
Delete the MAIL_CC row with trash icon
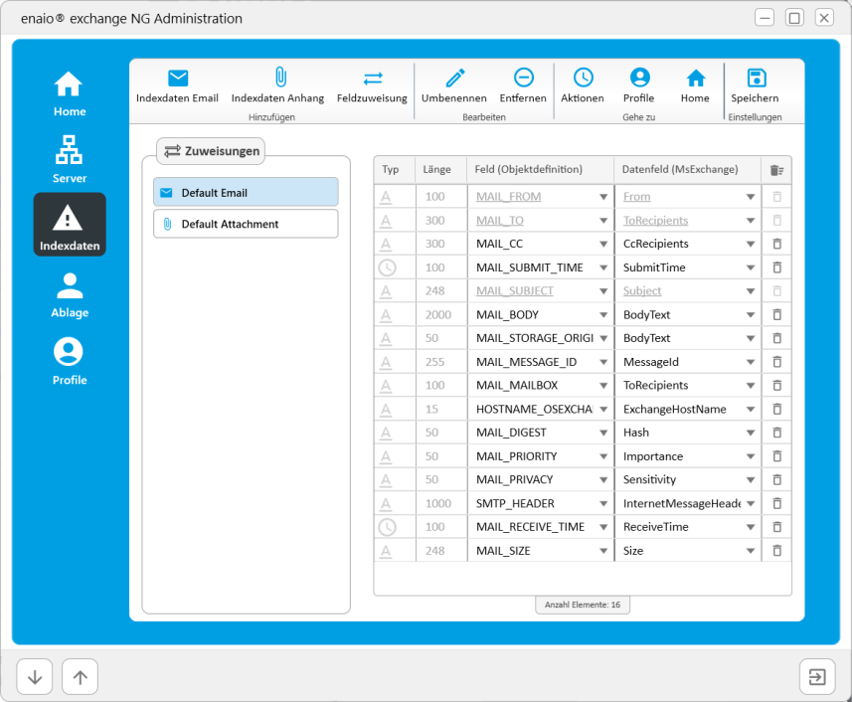click(x=777, y=244)
